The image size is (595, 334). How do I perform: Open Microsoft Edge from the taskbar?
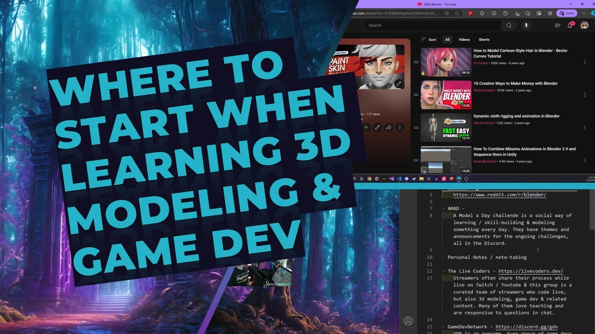(459, 179)
